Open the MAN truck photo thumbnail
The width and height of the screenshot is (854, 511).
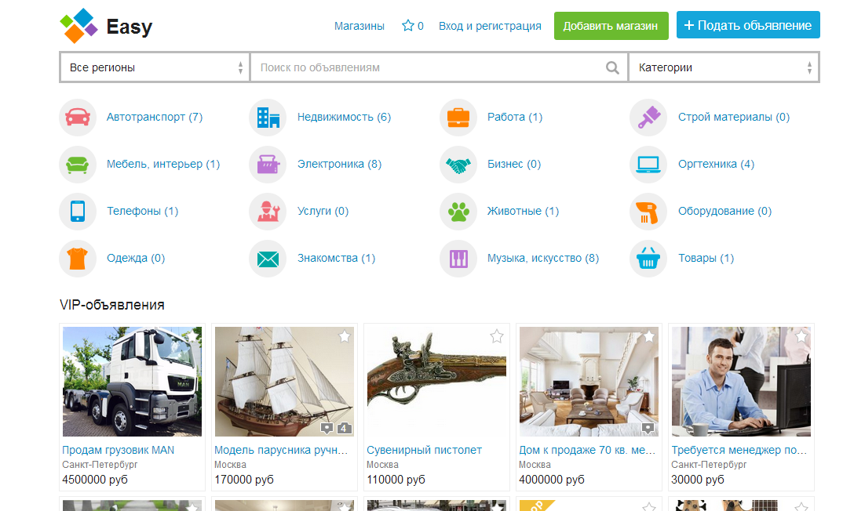tap(132, 382)
